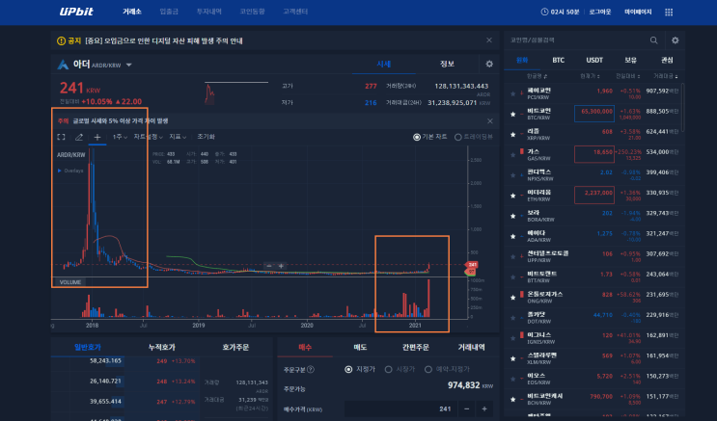Click the 주문구분 help question icon
This screenshot has height=421, width=717.
coord(311,369)
